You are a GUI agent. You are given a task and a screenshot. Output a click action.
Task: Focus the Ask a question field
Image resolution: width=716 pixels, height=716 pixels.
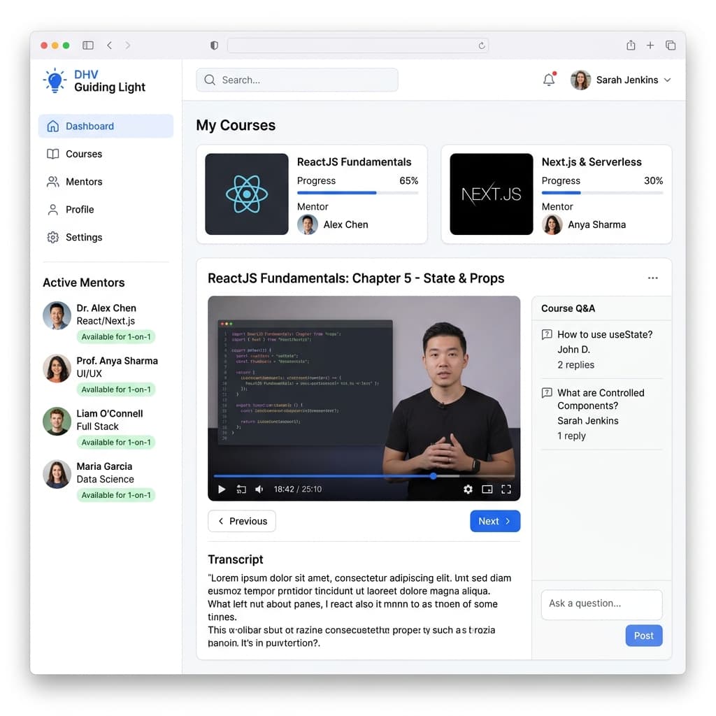tap(602, 604)
